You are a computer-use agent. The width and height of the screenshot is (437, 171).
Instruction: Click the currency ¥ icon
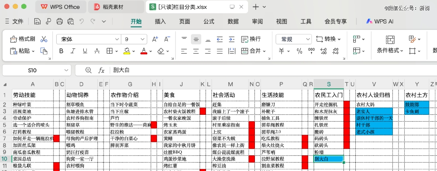point(282,51)
